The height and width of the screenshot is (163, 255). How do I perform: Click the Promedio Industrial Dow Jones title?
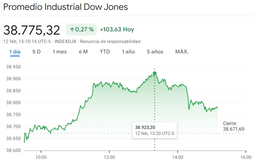click(x=66, y=7)
